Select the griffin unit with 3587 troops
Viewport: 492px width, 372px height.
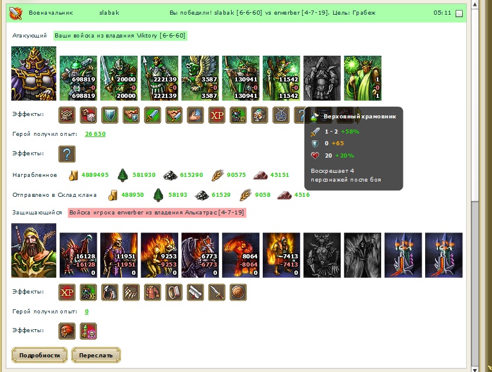(200, 78)
